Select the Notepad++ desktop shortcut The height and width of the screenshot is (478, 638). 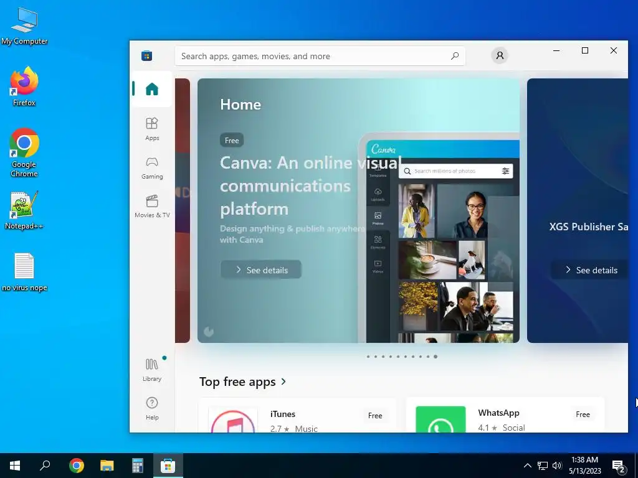point(24,210)
